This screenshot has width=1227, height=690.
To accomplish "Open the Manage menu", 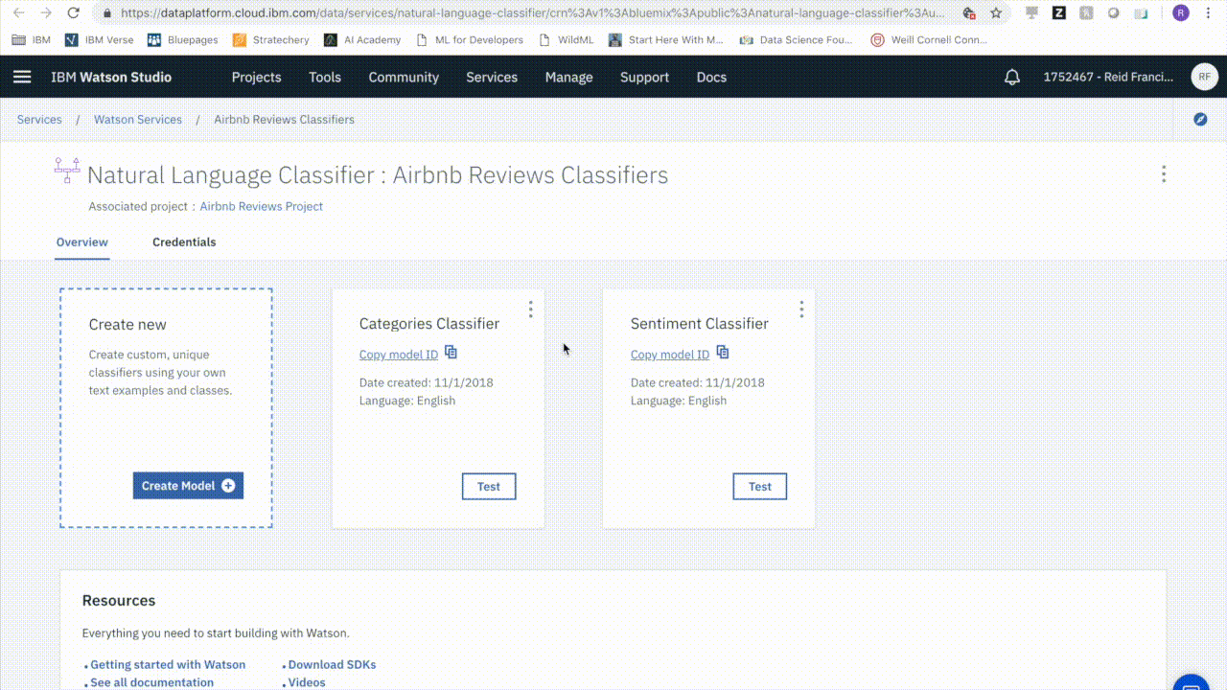I will (x=569, y=77).
